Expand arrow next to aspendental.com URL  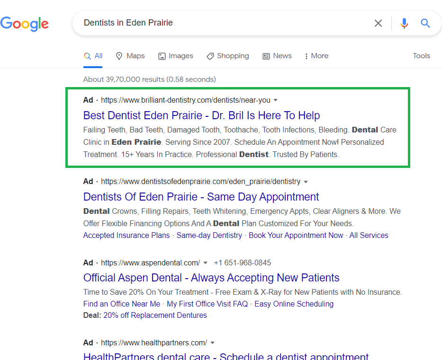(x=206, y=263)
